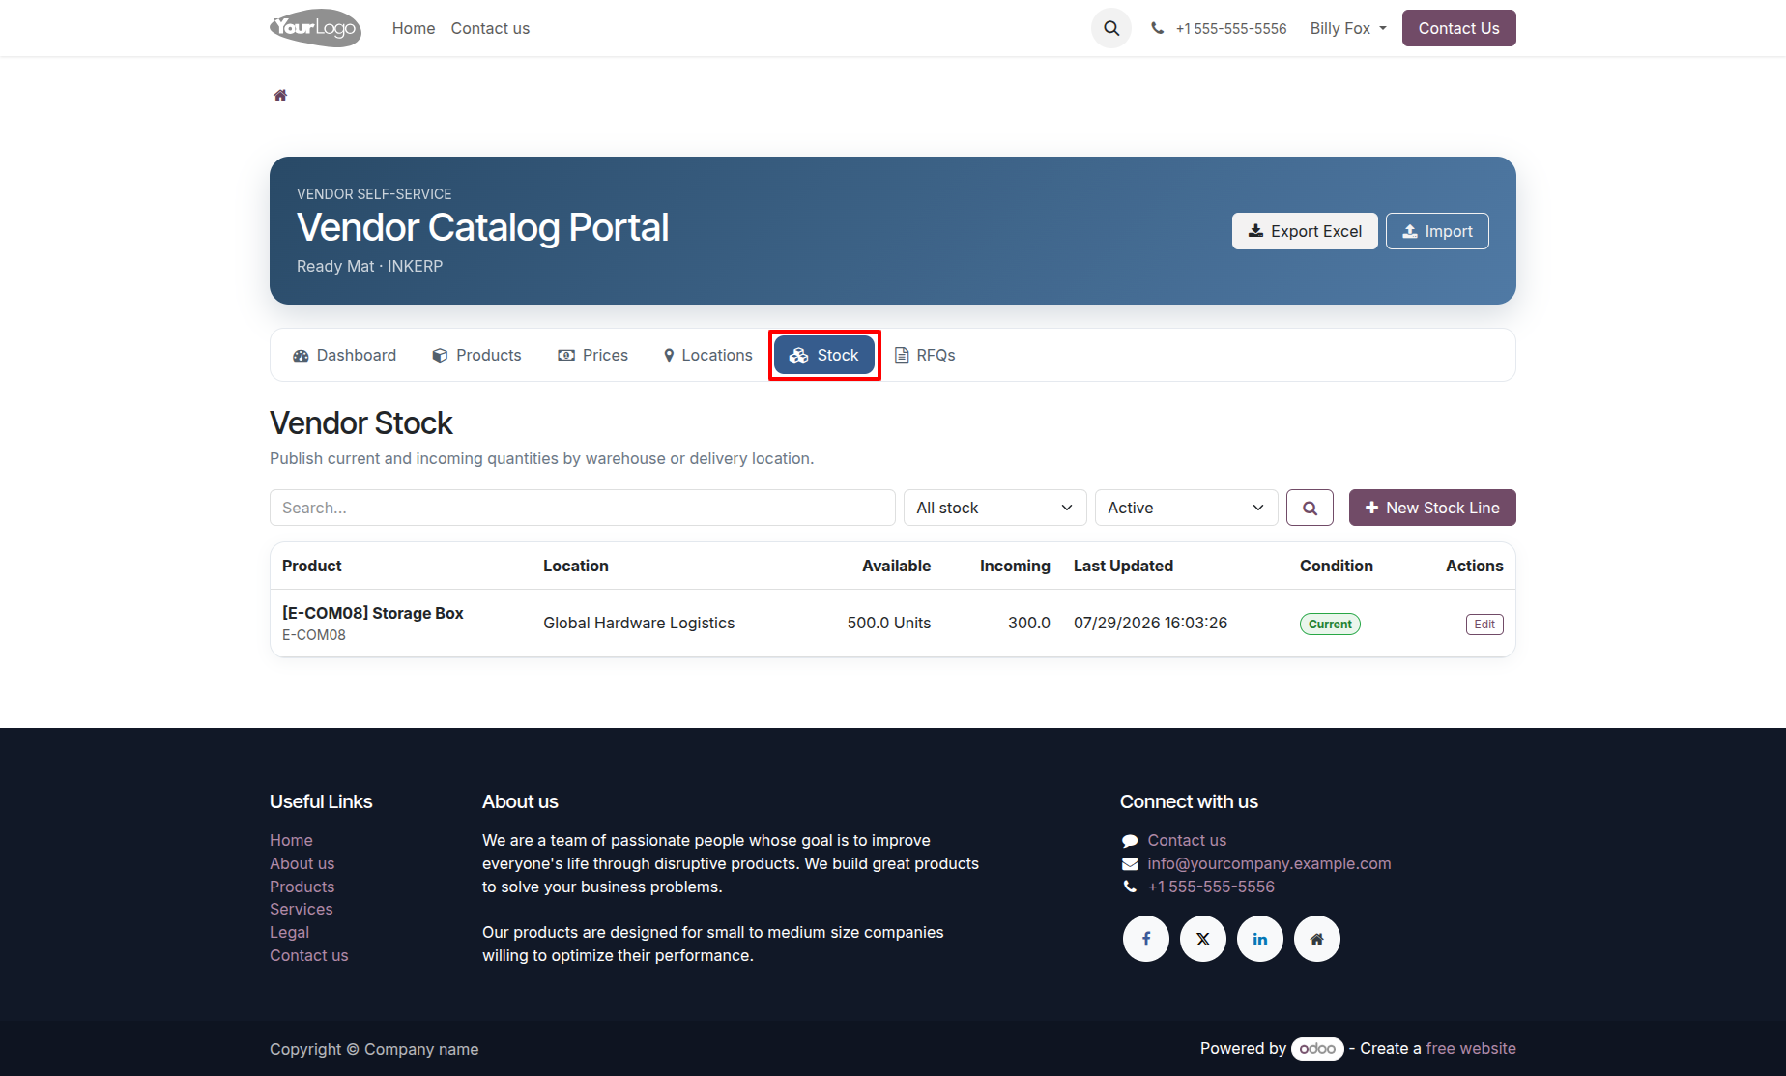Click the purple Contact Us header button
Viewport: 1786px width, 1076px height.
tap(1459, 28)
